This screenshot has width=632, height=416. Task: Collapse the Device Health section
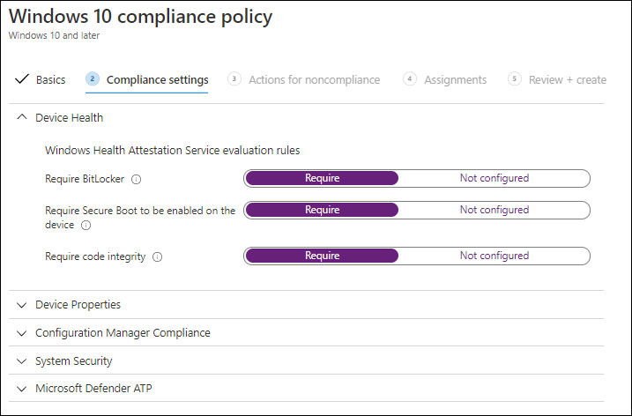pyautogui.click(x=22, y=117)
